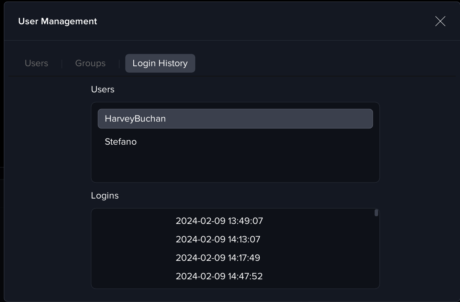Viewport: 460px width, 302px height.
Task: Click the divider between Users and Groups tabs
Action: pos(62,63)
